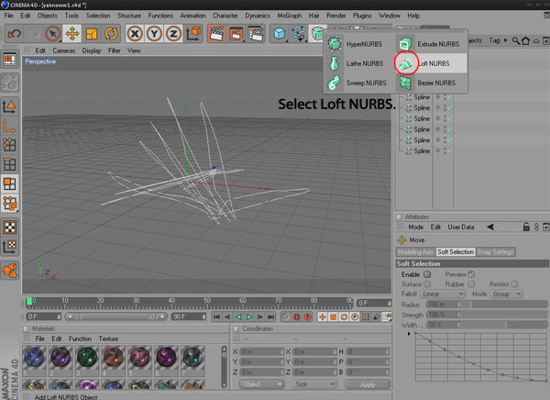Open the Size coordinates dropdown

pos(314,384)
